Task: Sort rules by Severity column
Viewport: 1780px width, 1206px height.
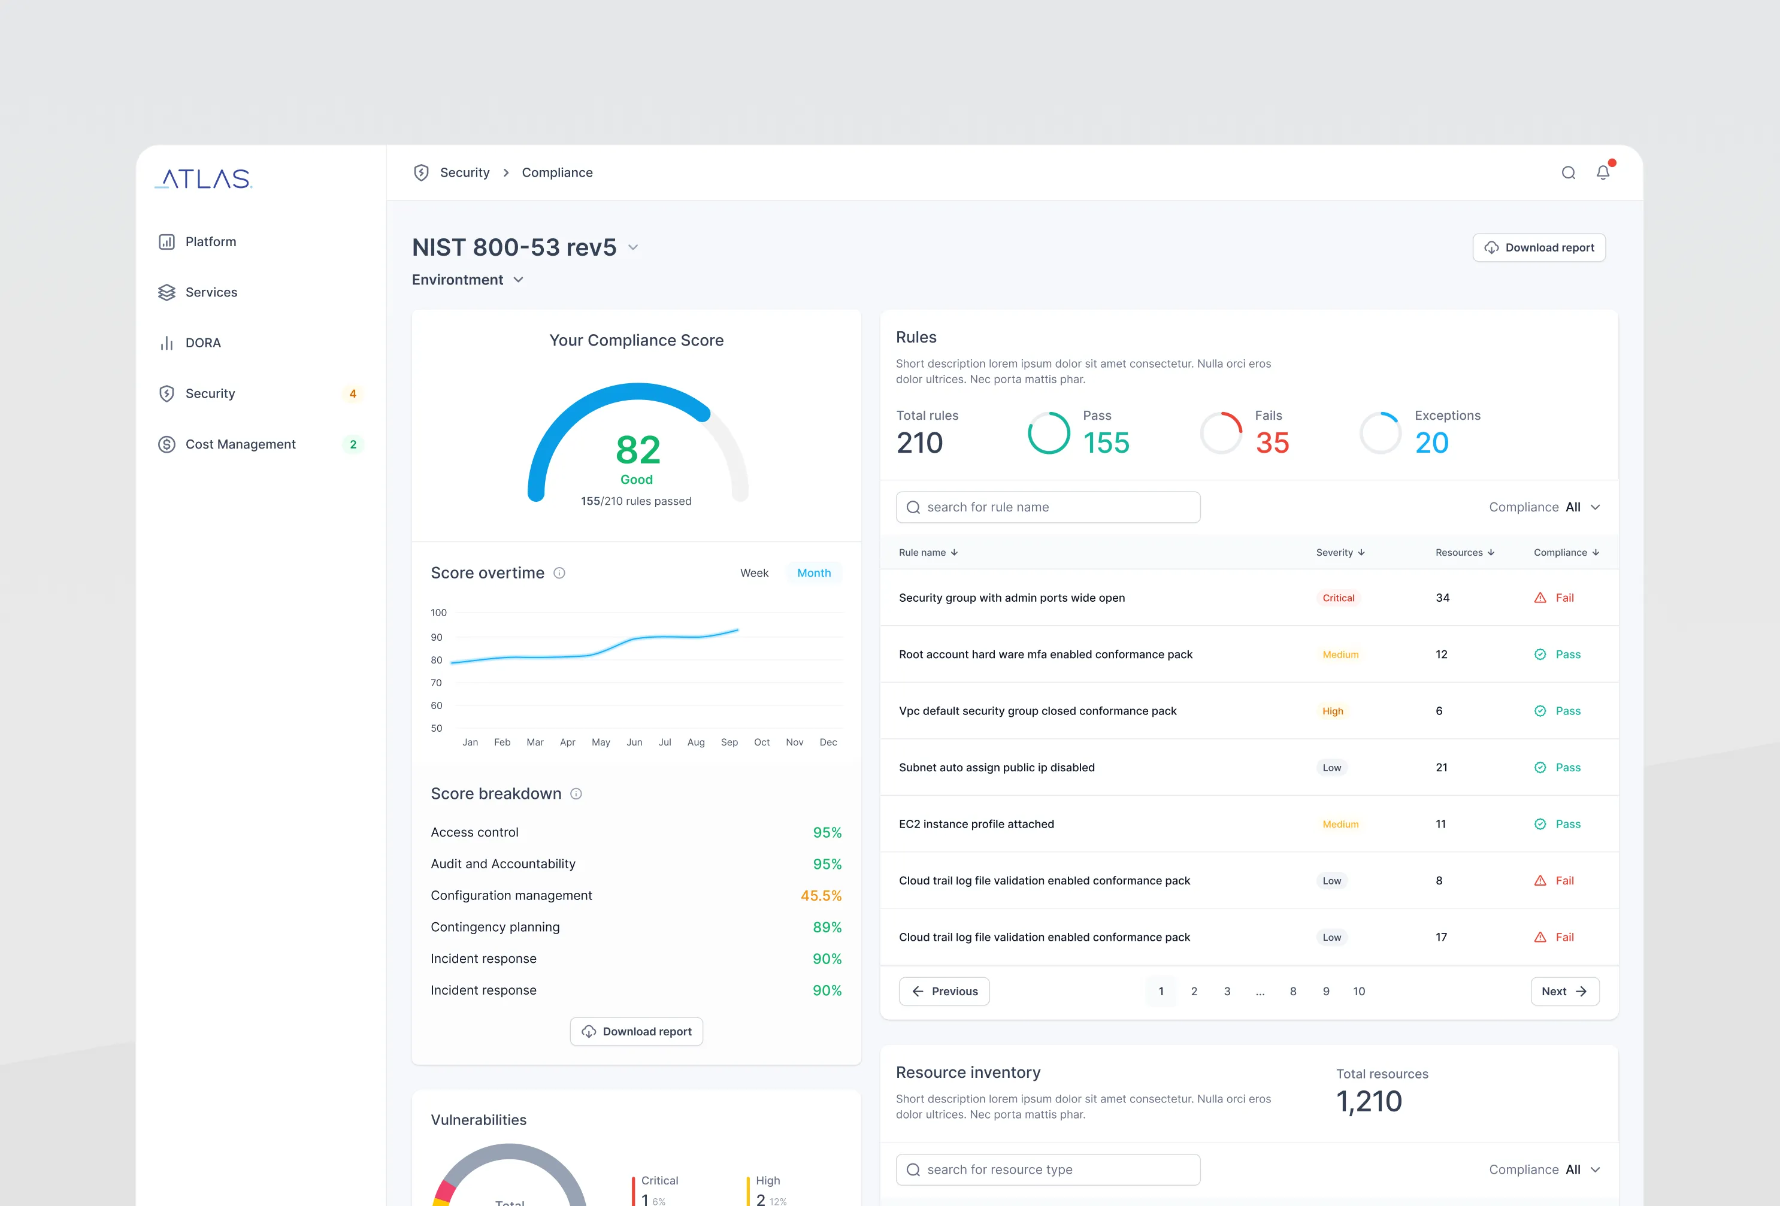Action: 1340,553
